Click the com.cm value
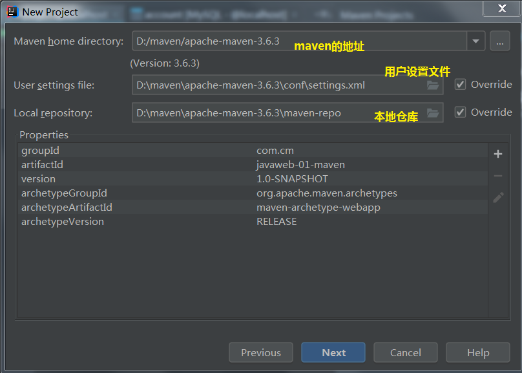Image resolution: width=522 pixels, height=373 pixels. (275, 151)
